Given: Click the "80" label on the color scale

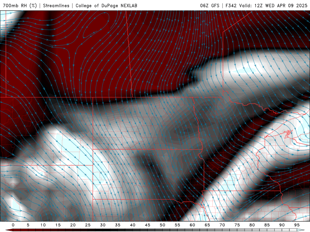Looking at the screenshot, I should click(252, 225).
